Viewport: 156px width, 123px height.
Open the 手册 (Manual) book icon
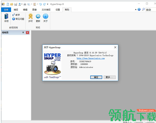pos(6,18)
